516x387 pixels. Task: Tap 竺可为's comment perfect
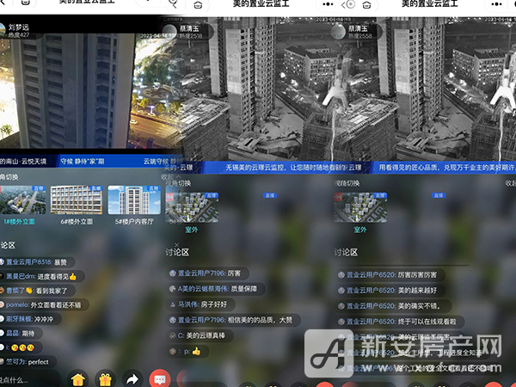(28, 362)
